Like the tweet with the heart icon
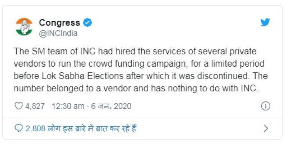Viewport: 296px width, 148px height. point(18,106)
